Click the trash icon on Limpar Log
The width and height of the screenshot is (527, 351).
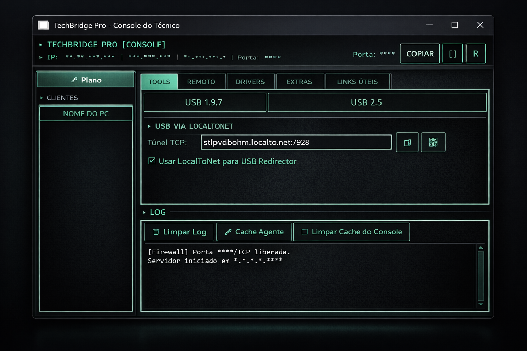[x=156, y=232]
